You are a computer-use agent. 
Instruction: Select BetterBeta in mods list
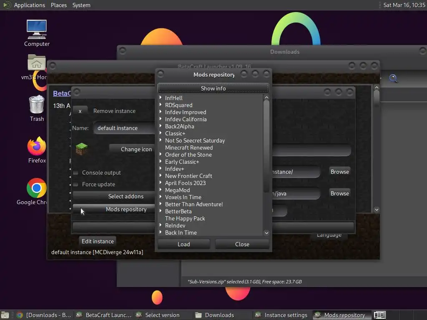[178, 211]
